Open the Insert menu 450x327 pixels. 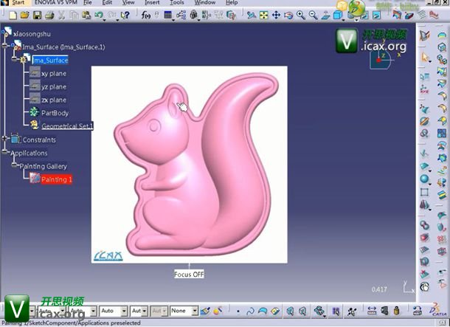pos(152,3)
